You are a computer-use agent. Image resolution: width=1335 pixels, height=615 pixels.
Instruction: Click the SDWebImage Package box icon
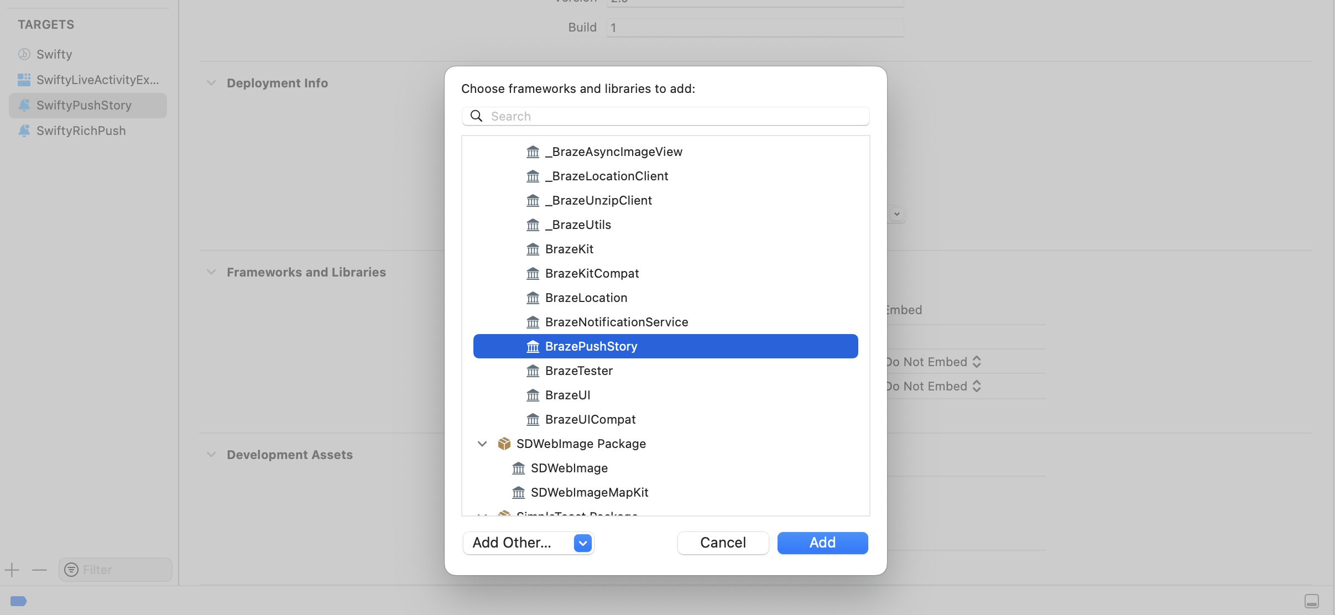pos(504,444)
